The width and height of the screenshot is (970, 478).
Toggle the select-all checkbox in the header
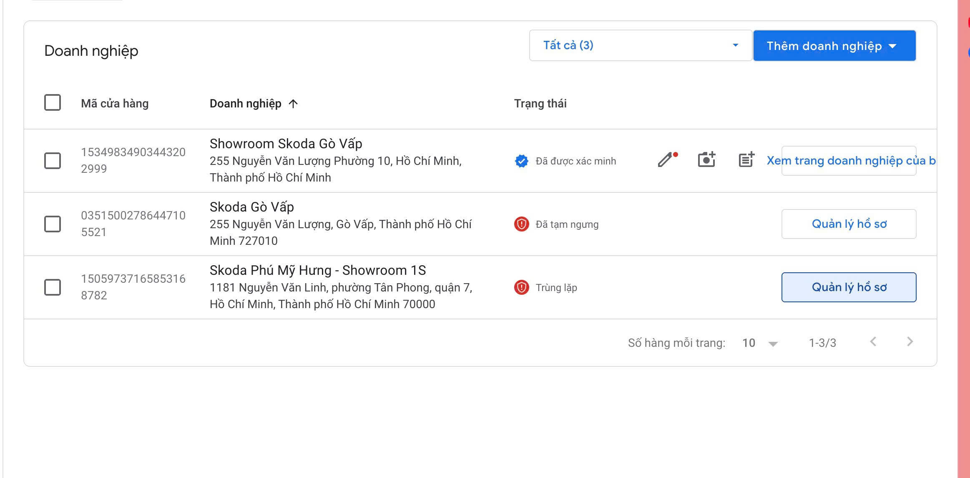52,103
